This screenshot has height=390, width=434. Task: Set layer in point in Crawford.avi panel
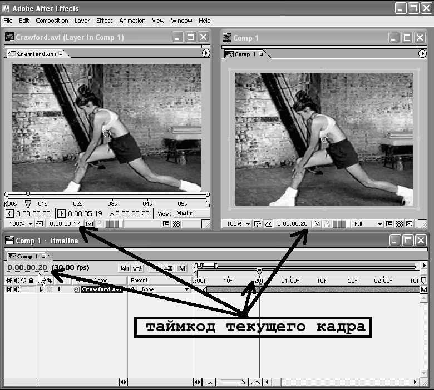tap(9, 213)
